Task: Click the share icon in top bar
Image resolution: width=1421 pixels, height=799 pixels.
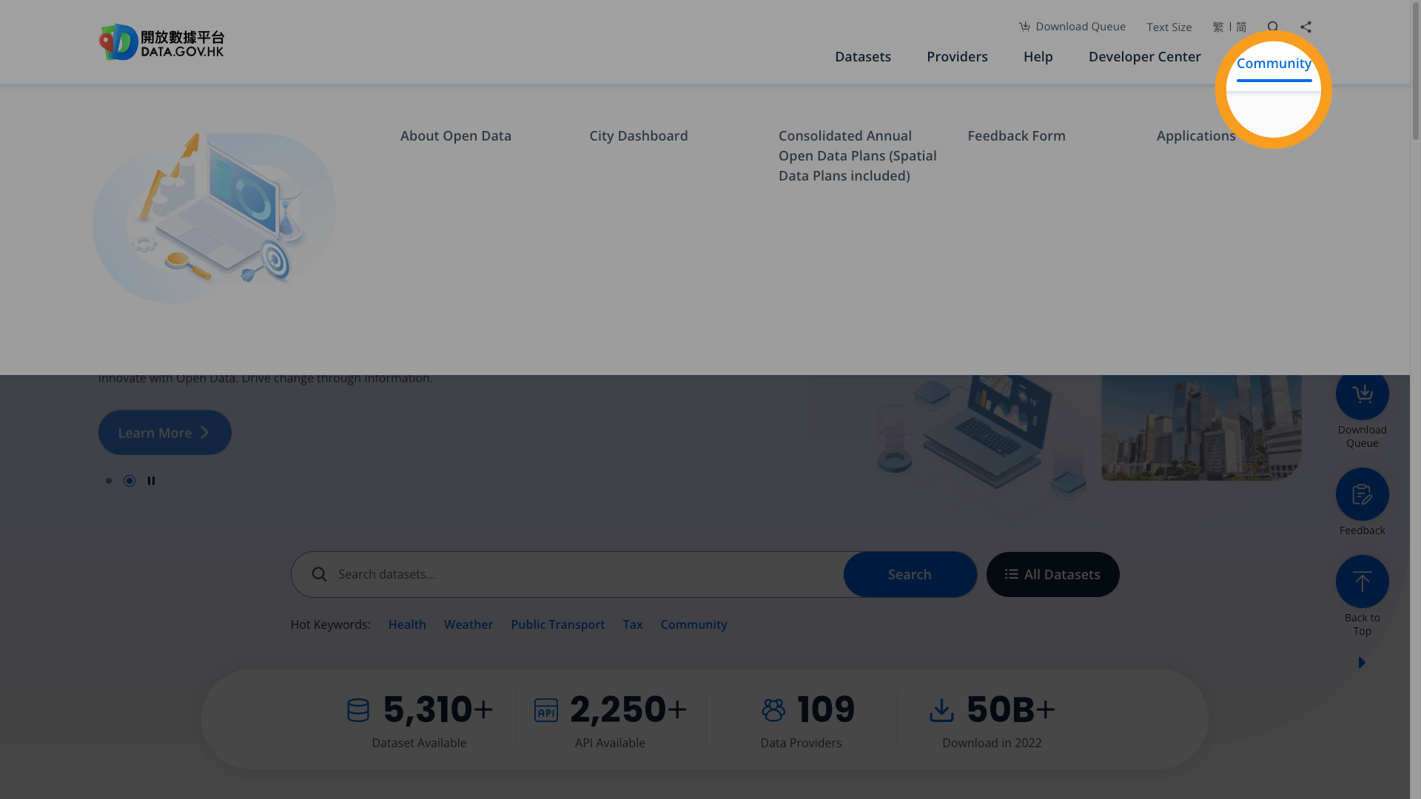Action: point(1306,27)
